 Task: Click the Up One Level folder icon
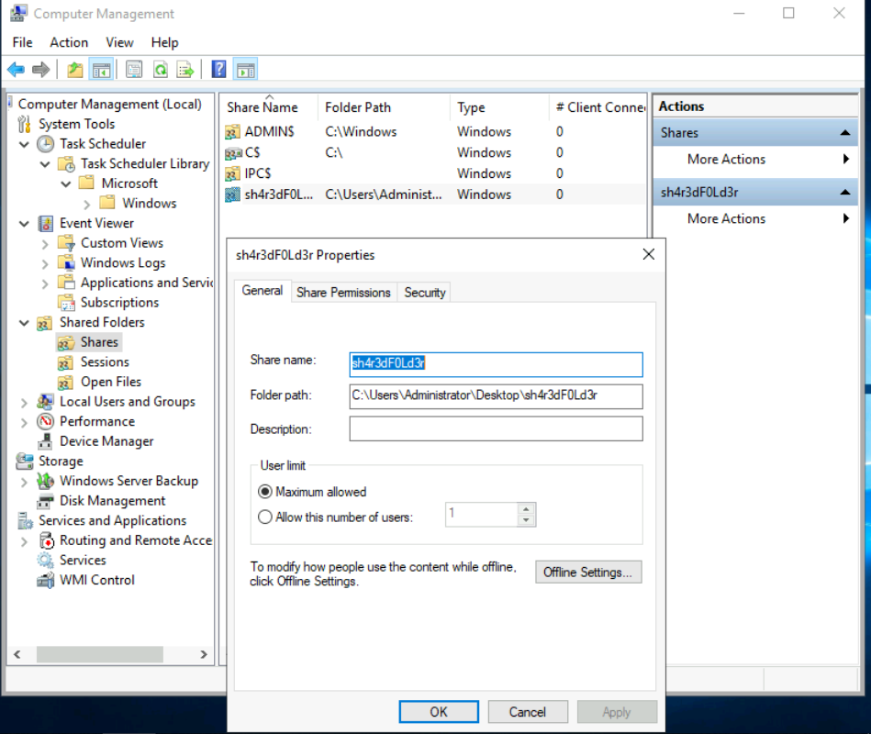point(75,70)
